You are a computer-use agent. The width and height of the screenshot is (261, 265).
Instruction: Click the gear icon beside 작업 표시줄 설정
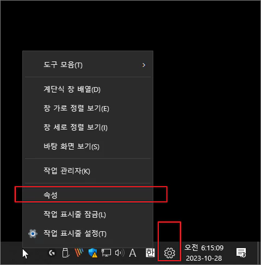(x=33, y=233)
